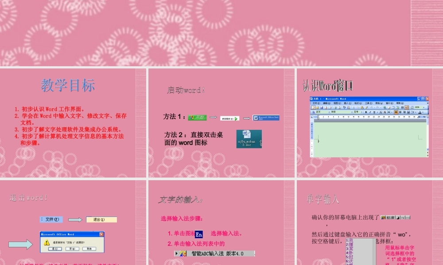This screenshot has width=443, height=265.
Task: Click candidate 1:我 in the selection list
Action: (350, 241)
